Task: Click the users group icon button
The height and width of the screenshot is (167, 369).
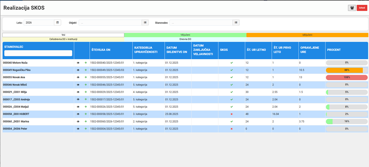Action: [x=352, y=8]
